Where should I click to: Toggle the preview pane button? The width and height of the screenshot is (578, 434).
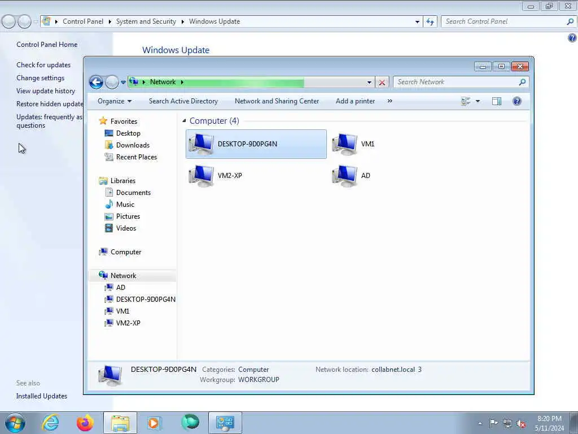pos(497,101)
